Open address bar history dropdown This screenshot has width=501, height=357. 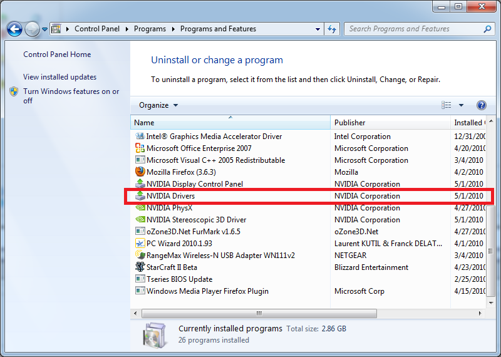[x=318, y=29]
